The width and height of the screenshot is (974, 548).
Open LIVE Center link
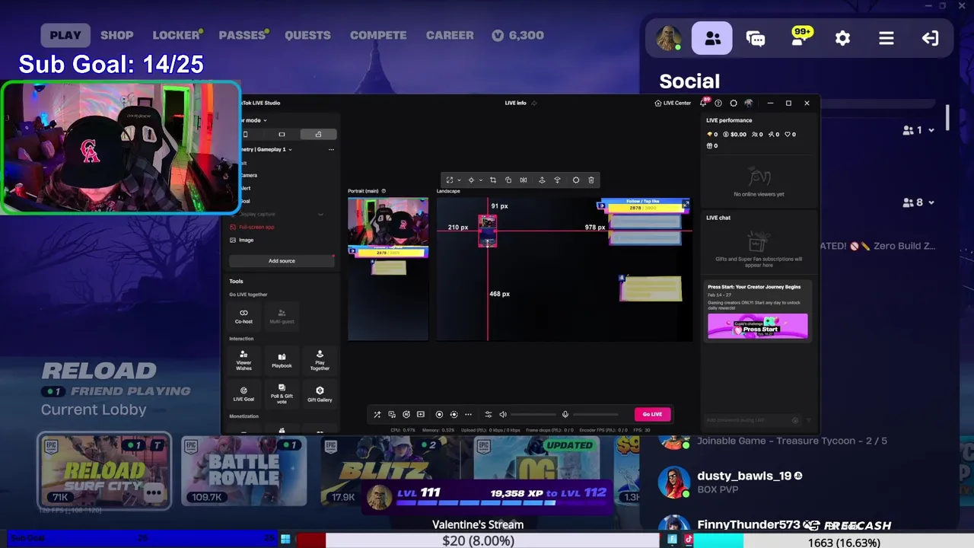coord(673,103)
